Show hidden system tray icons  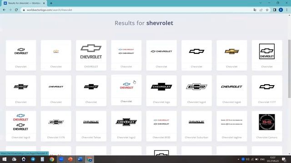click(x=238, y=159)
